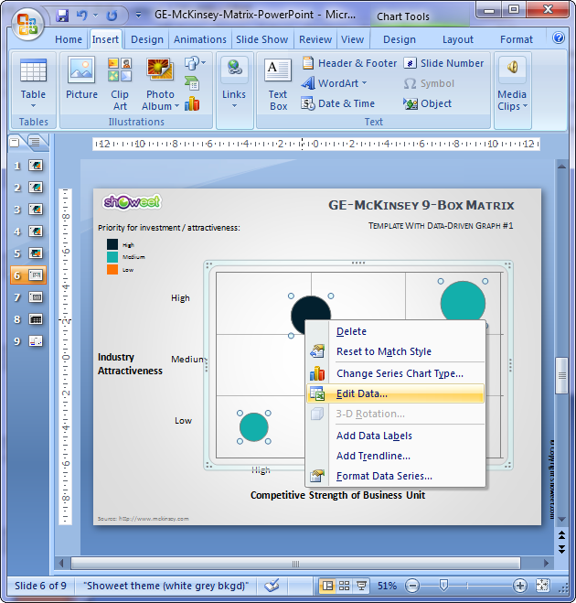The height and width of the screenshot is (603, 576).
Task: Expand Photo Album dropdown arrow
Action: coord(176,106)
